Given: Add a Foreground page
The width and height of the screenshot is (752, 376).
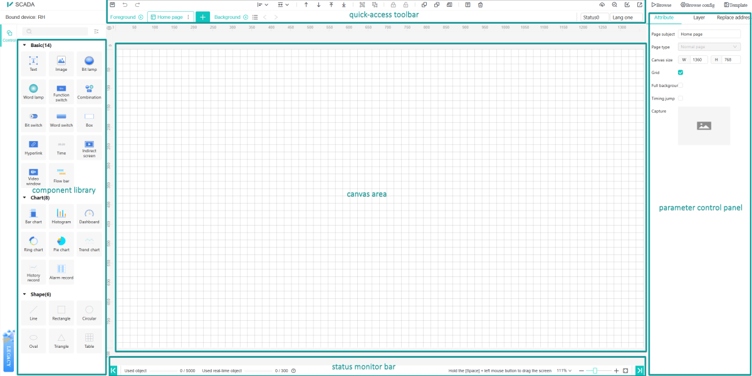Looking at the screenshot, I should tap(140, 17).
